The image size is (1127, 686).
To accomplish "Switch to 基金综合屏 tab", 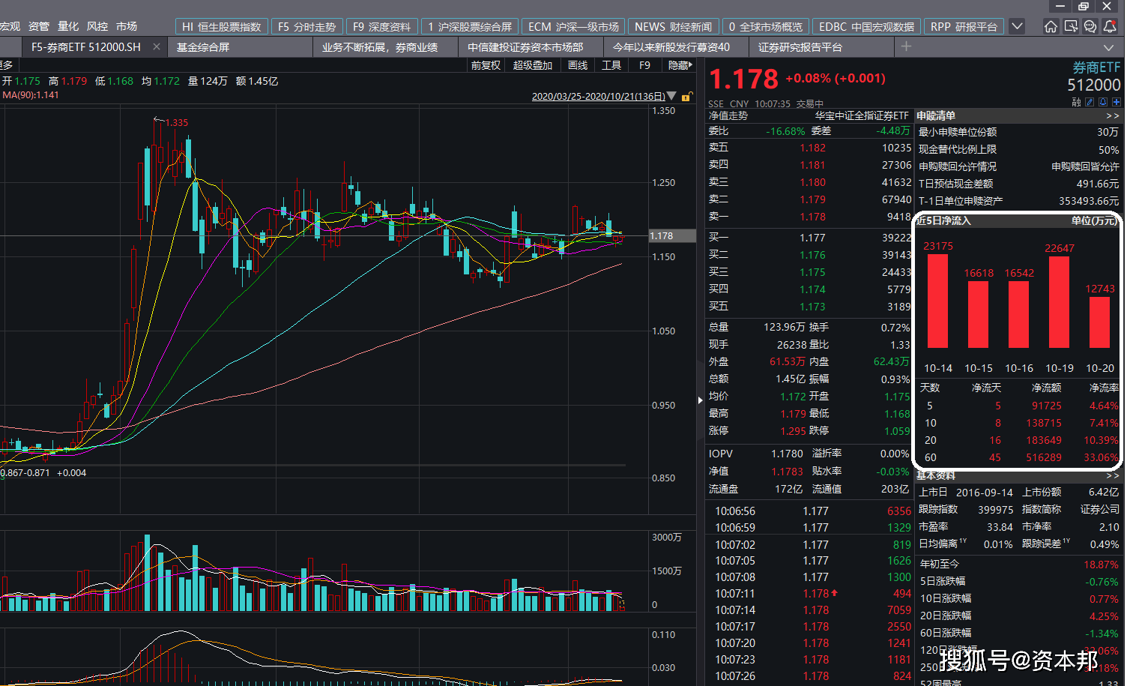I will tap(203, 47).
